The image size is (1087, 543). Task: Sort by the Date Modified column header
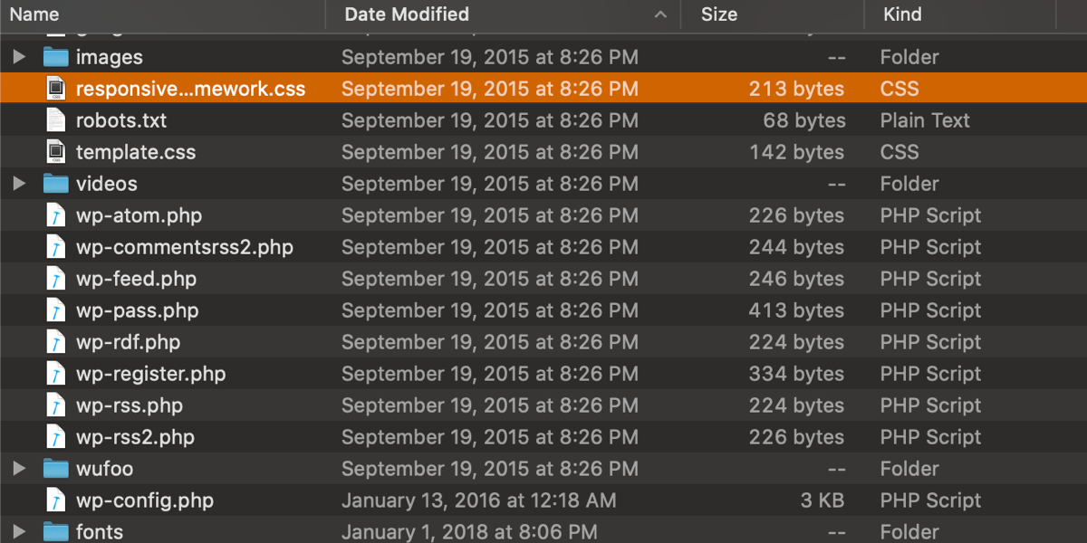407,14
